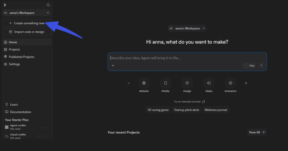The image size is (288, 151).
Task: Open Published Projects in sidebar
Action: coord(27,57)
